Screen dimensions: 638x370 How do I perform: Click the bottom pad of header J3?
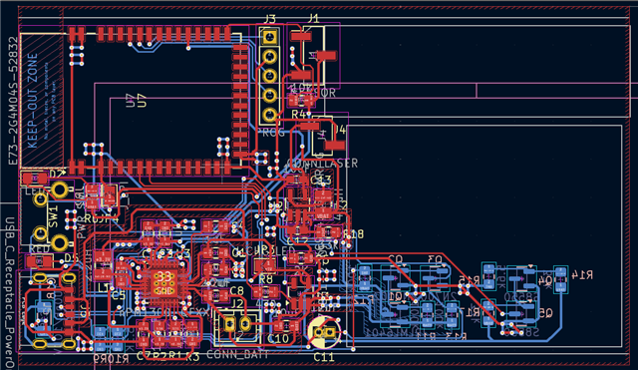(269, 115)
